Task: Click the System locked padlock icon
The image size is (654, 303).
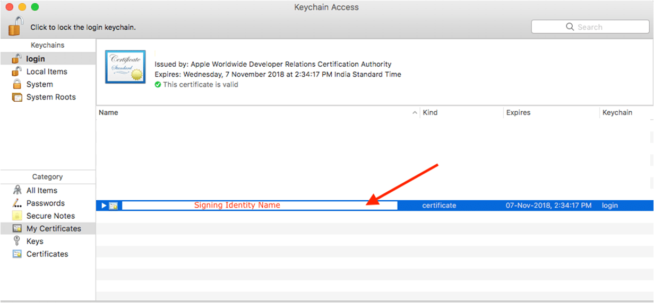Action: pos(17,84)
